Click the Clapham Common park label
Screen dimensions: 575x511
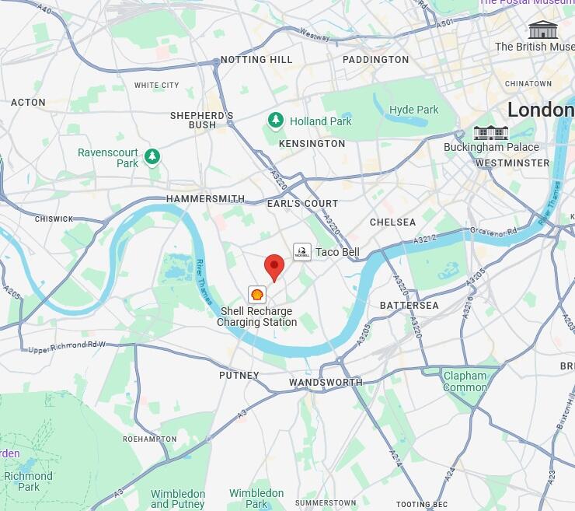465,382
